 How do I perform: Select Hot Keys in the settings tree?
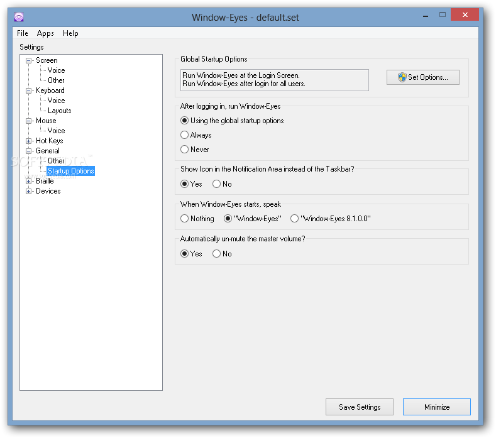tap(49, 141)
